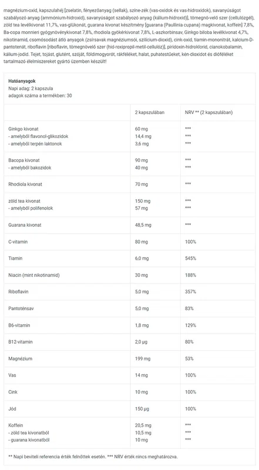Click the Vas row label
Screen dimensions: 259x470
(12, 375)
